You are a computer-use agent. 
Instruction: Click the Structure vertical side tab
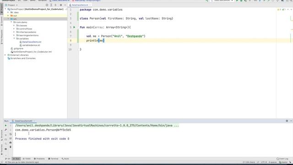click(2, 135)
